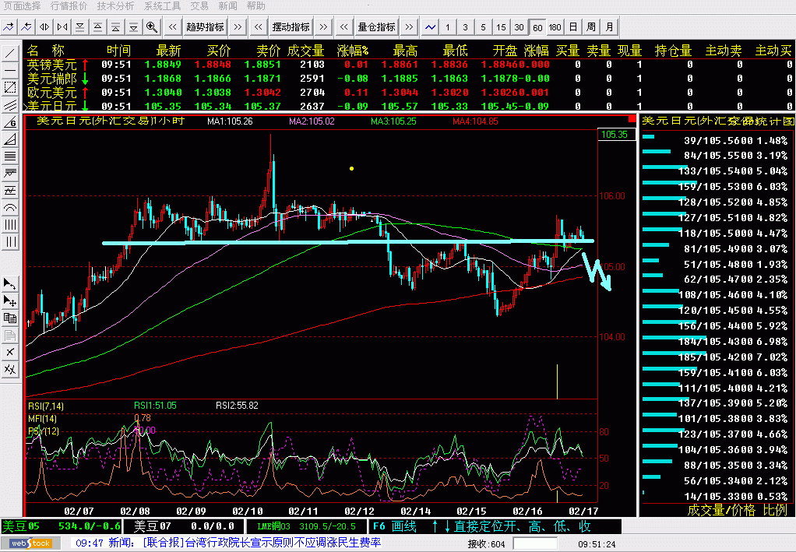Screen dimensions: 796x552
Task: Select the horizontal retracement lines tool
Action: (x=9, y=156)
